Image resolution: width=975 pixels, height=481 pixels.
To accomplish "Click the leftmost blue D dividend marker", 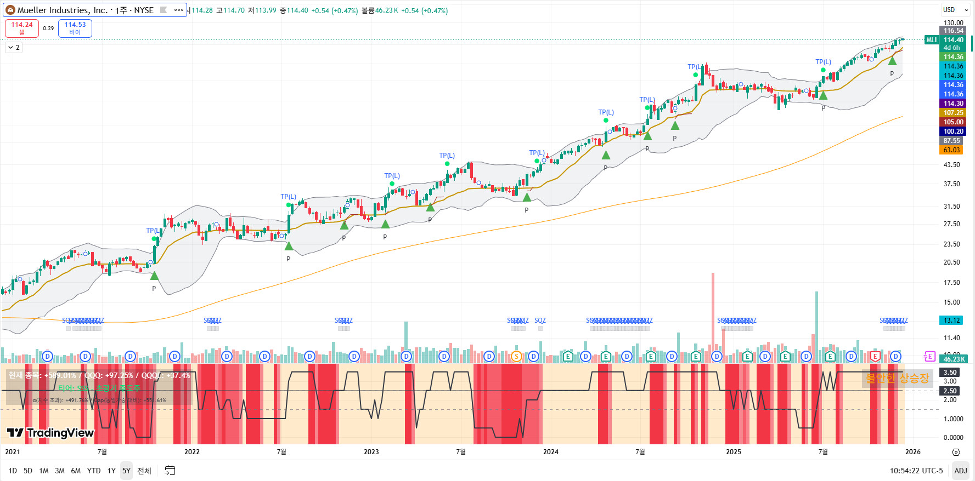I will tap(47, 357).
